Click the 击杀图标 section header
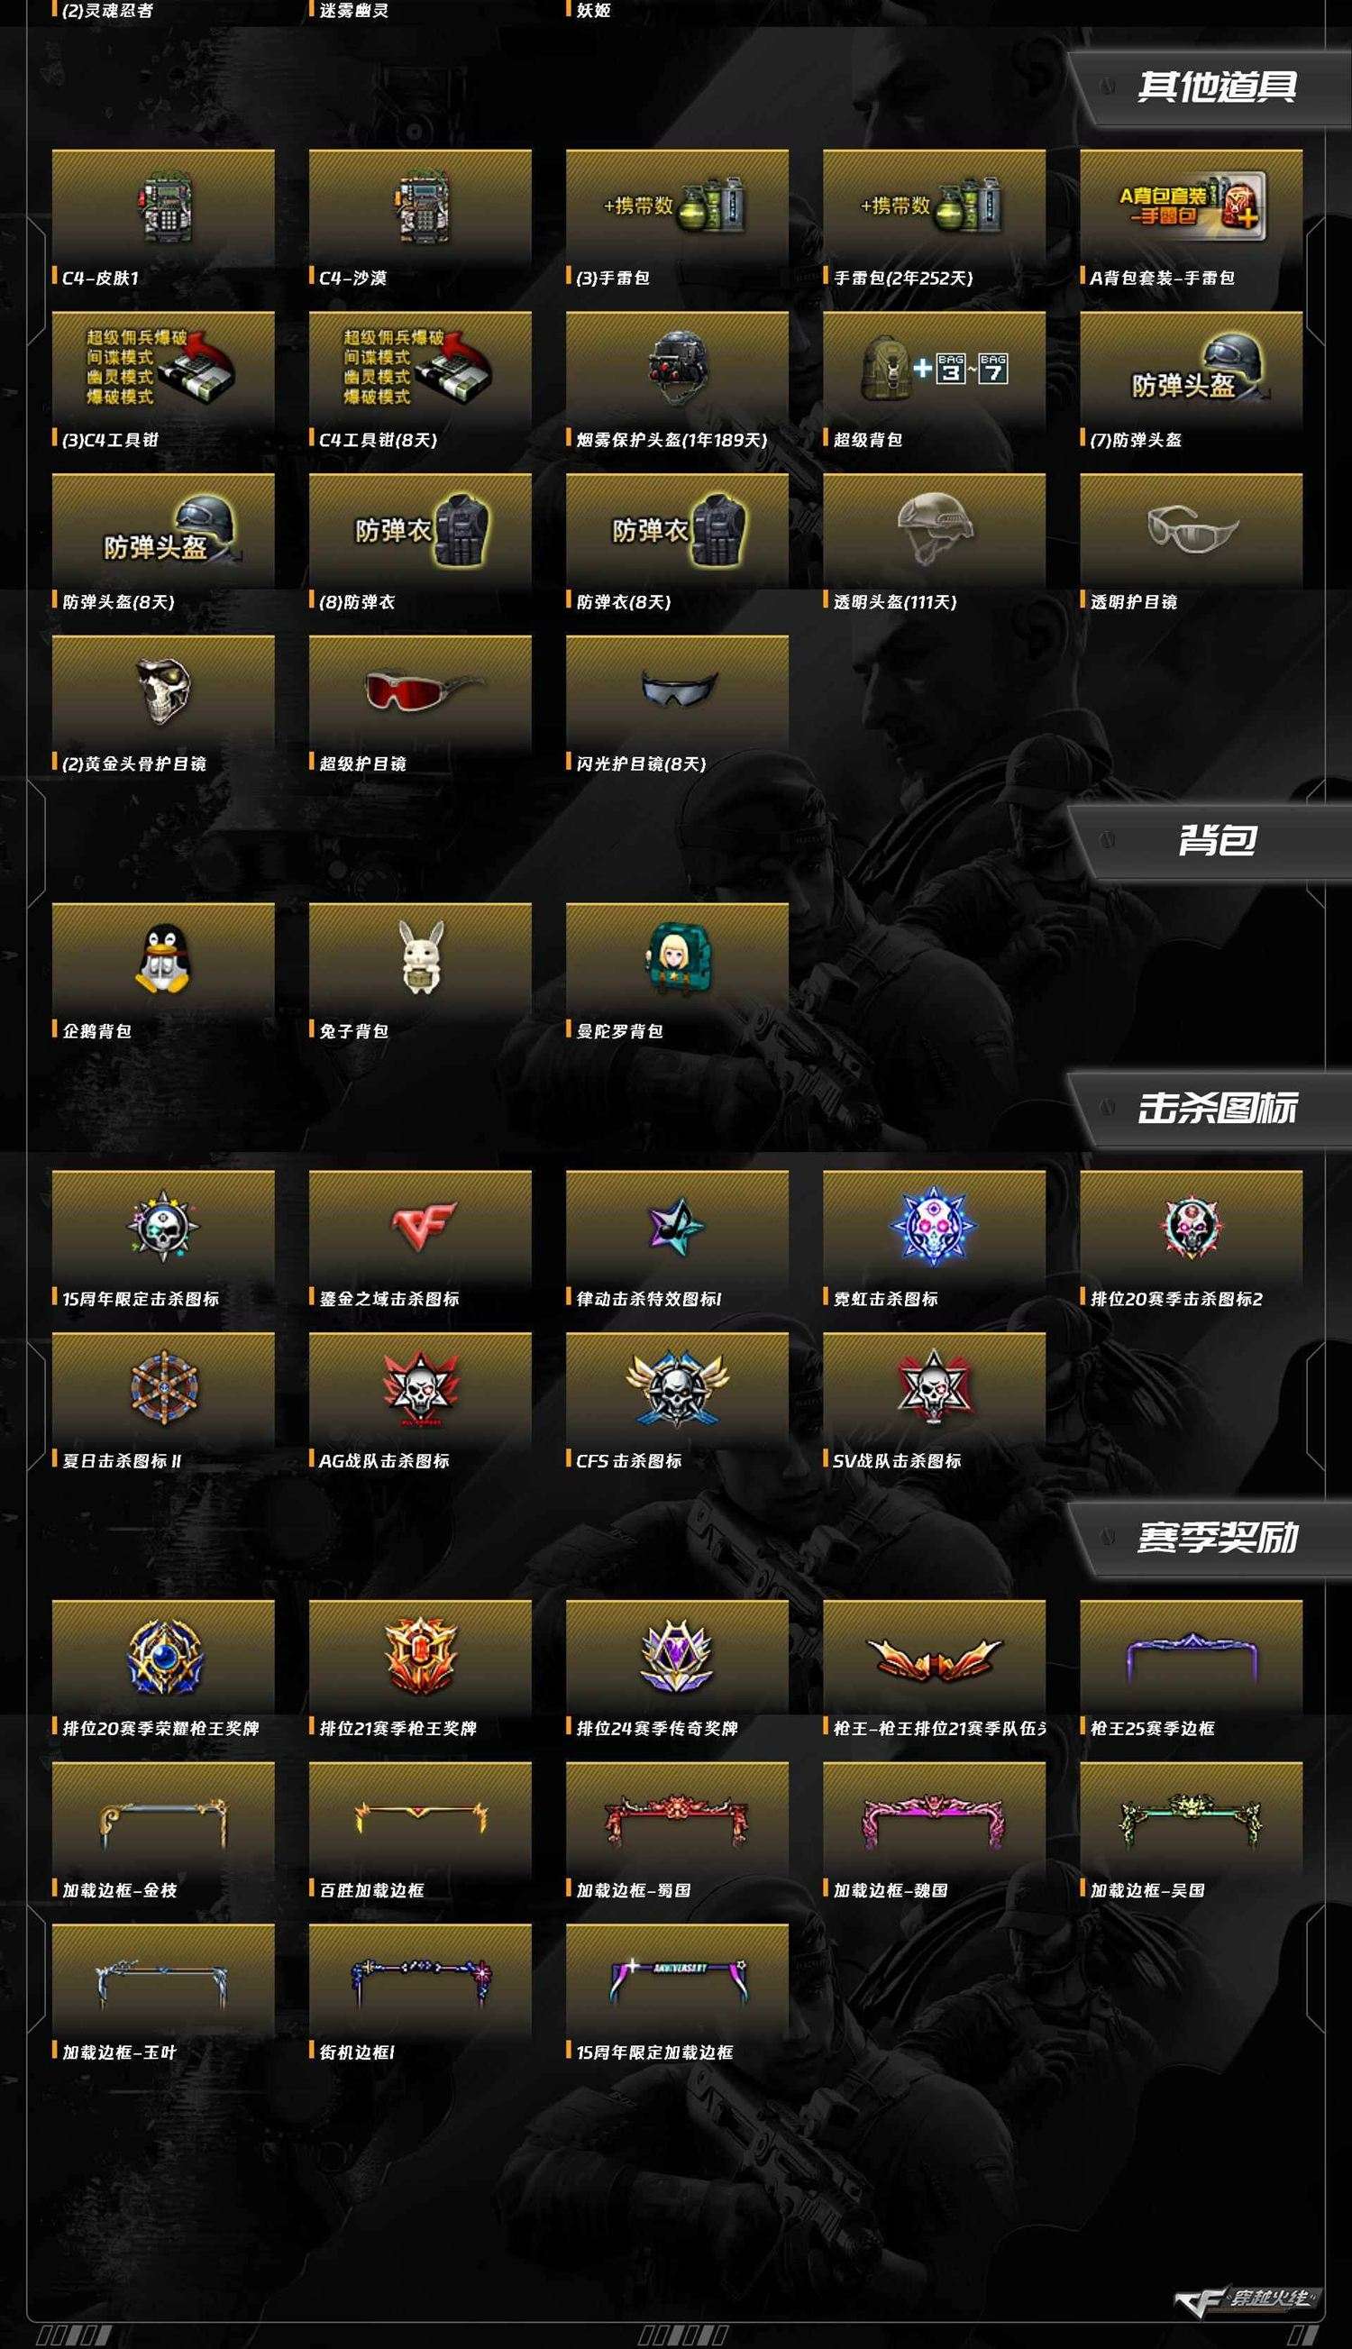Screen dimensions: 1352x2349 1217,1108
